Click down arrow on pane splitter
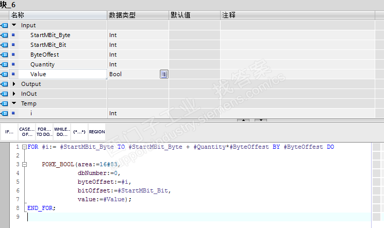The height and width of the screenshot is (228, 384). pyautogui.click(x=261, y=120)
